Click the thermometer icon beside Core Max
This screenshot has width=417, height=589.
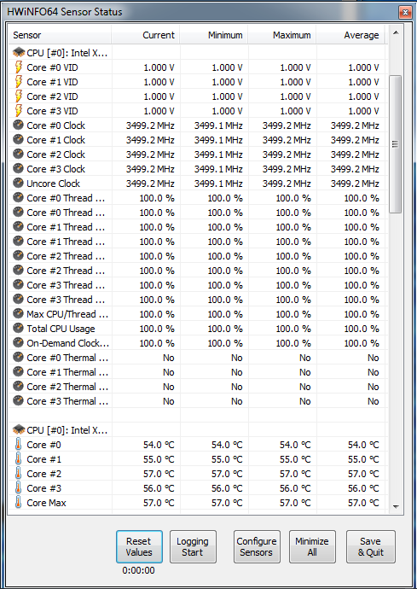click(x=18, y=503)
